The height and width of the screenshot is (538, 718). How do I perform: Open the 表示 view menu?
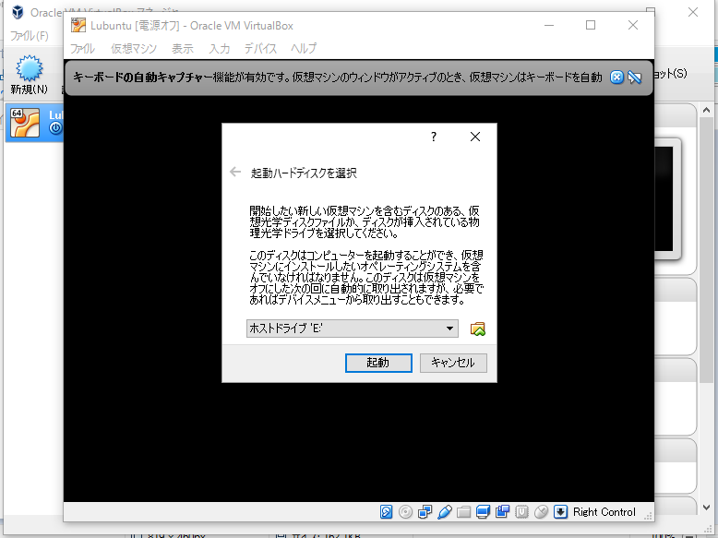point(183,49)
